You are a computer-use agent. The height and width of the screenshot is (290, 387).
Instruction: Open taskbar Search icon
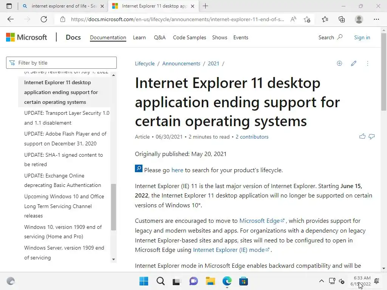160,281
